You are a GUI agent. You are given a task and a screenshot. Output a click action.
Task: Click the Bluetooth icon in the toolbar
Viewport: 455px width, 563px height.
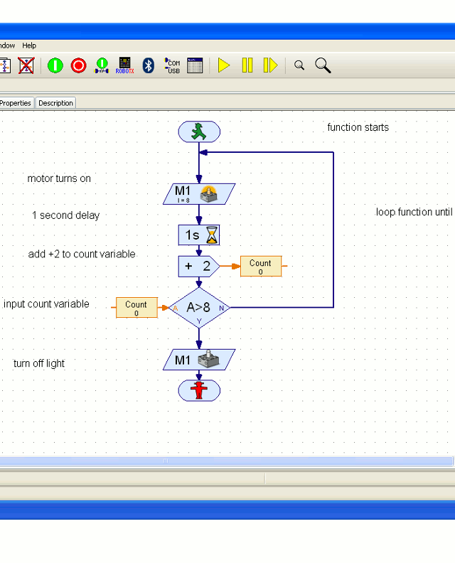pyautogui.click(x=149, y=65)
